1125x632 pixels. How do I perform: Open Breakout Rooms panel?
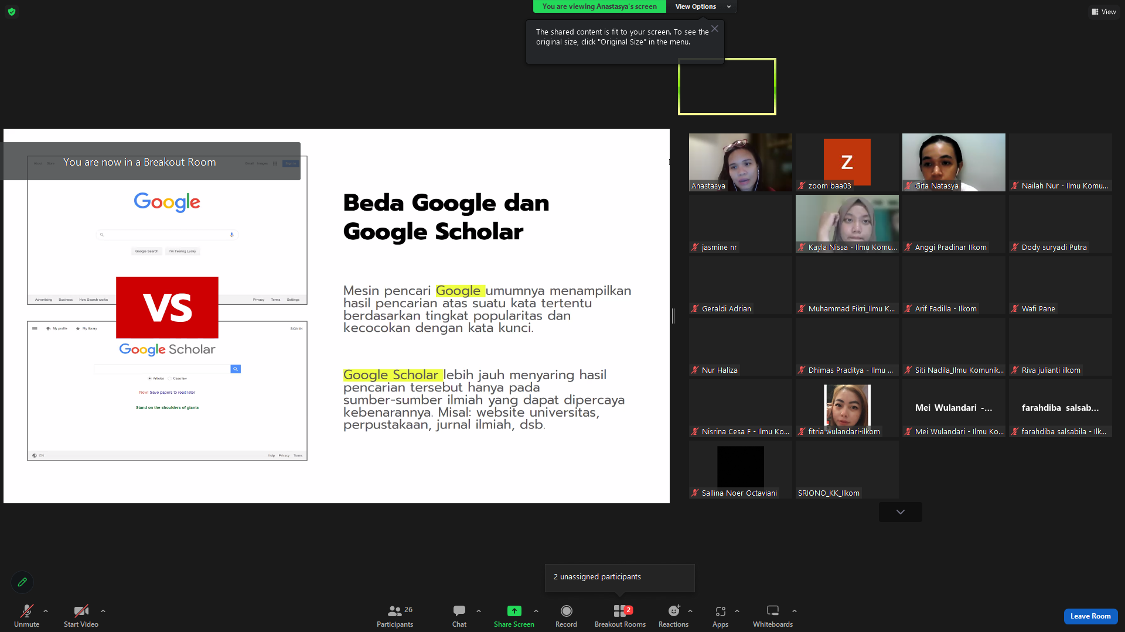tap(620, 616)
